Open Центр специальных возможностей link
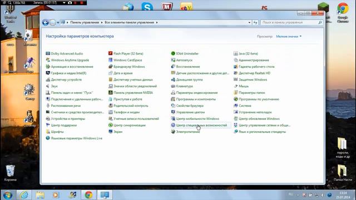Viewport: 356px width, 200px height. [x=201, y=125]
